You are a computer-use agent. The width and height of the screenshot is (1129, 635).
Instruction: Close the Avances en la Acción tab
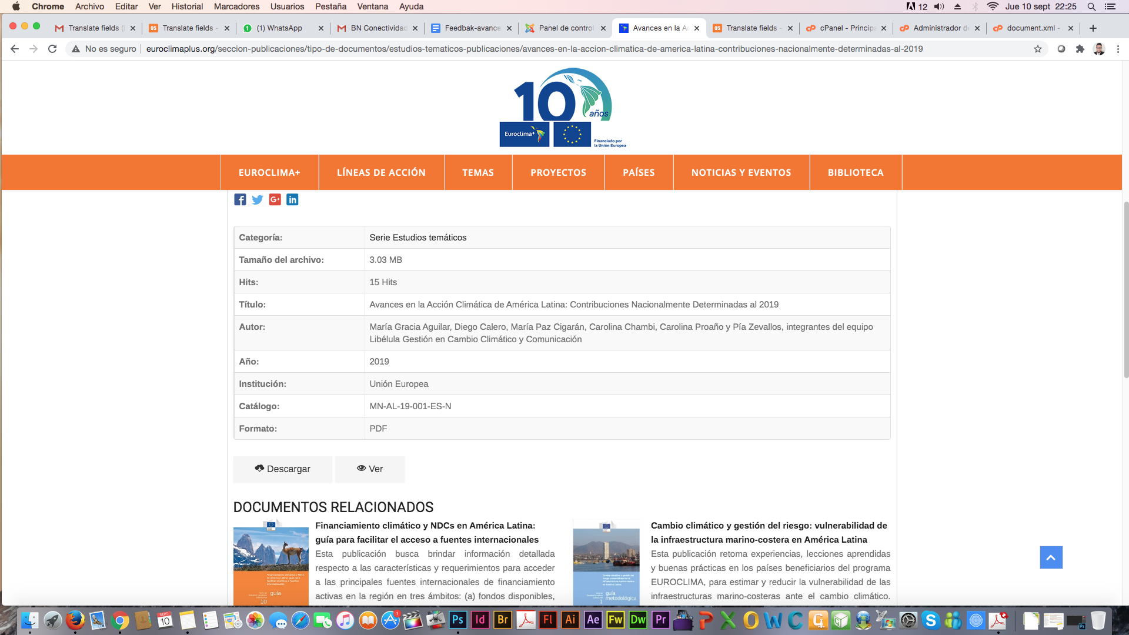coord(697,28)
